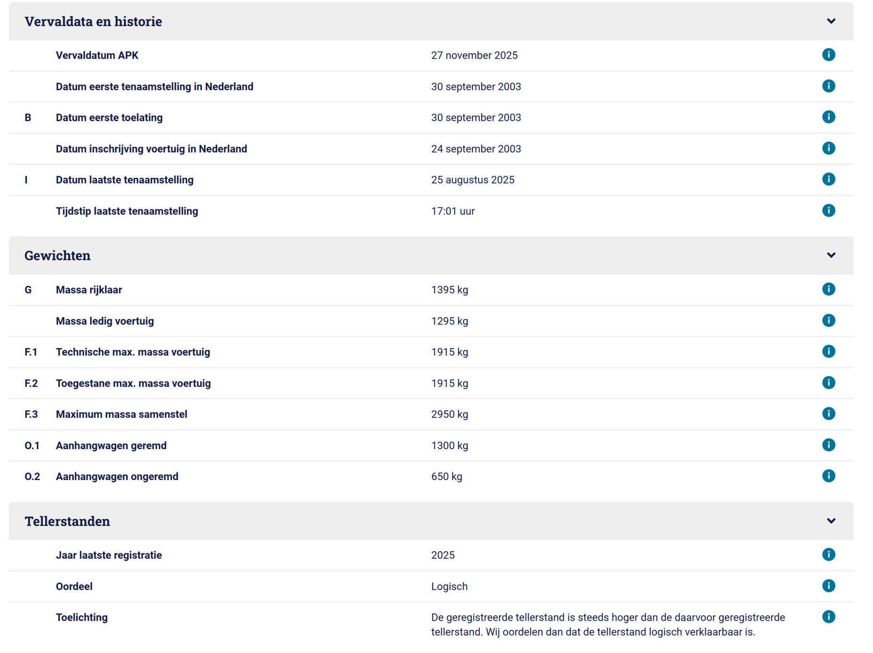
Task: Collapse the Vervaldata en historie section
Action: (x=831, y=21)
